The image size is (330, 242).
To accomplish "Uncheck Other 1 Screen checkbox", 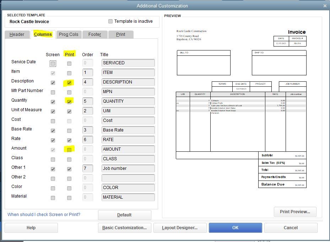I will pos(53,169).
